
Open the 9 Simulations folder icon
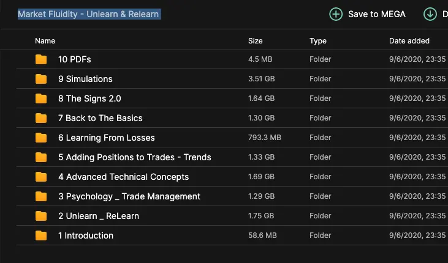(41, 79)
